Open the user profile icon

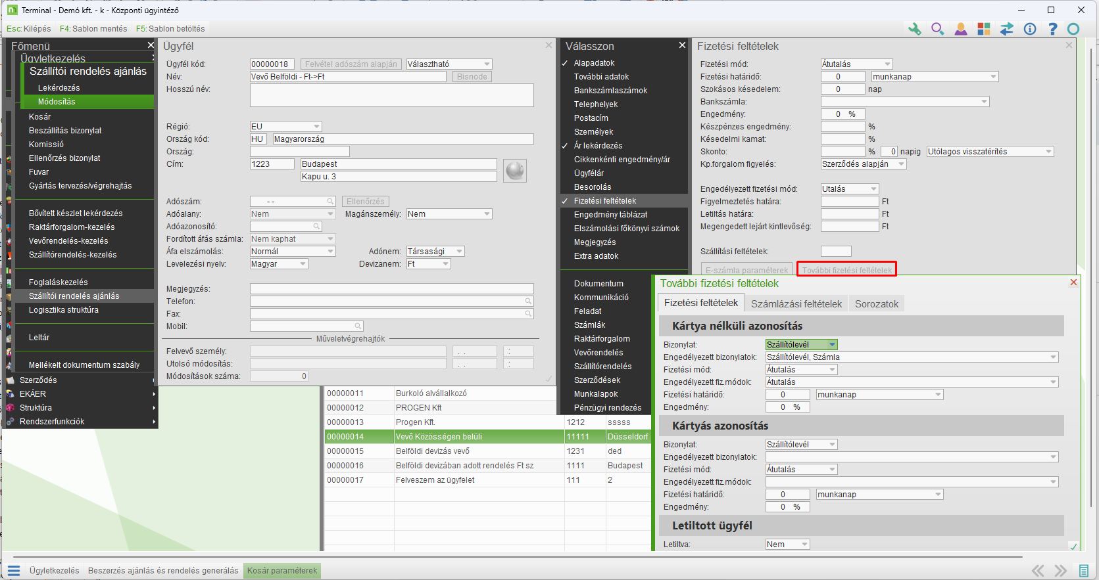[x=961, y=29]
